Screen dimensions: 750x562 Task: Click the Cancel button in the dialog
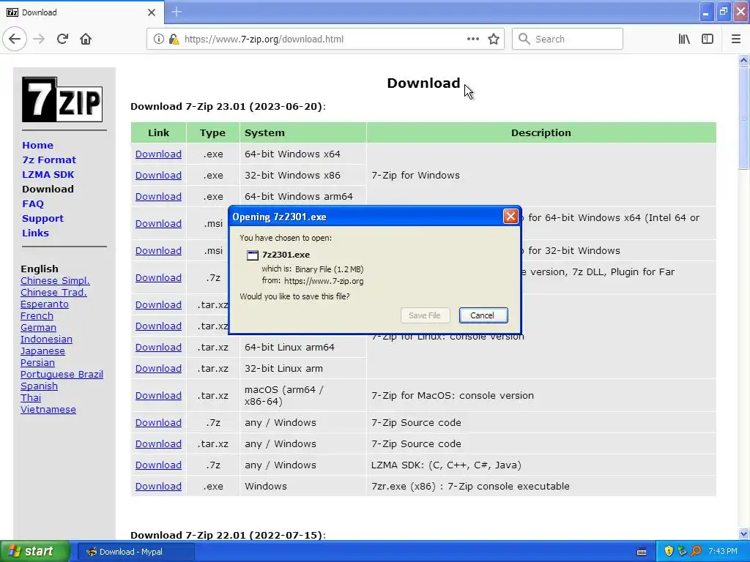click(x=483, y=315)
